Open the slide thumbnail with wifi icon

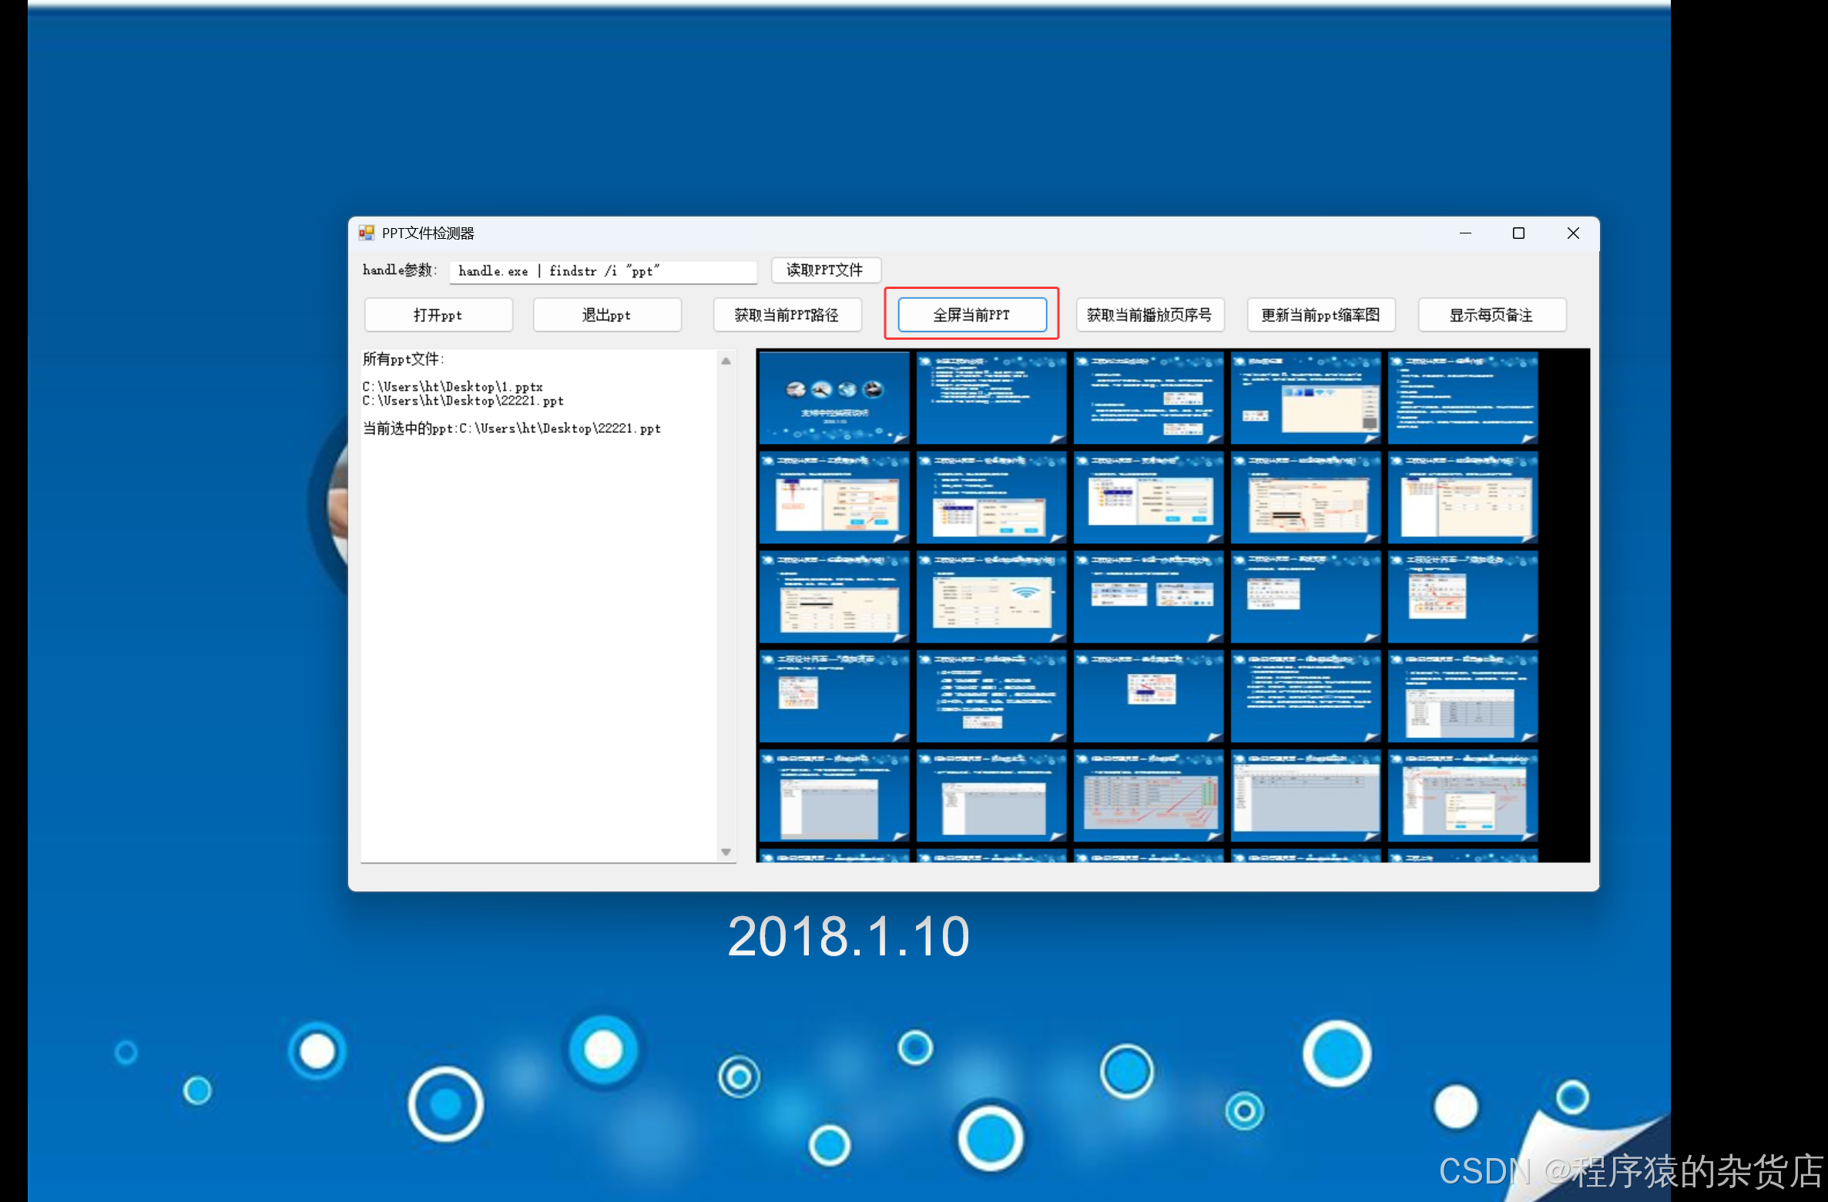tap(991, 597)
